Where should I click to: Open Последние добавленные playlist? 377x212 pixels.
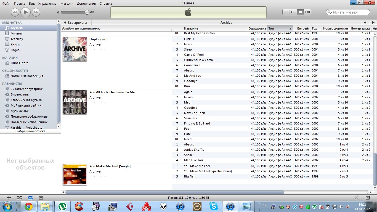(29, 116)
